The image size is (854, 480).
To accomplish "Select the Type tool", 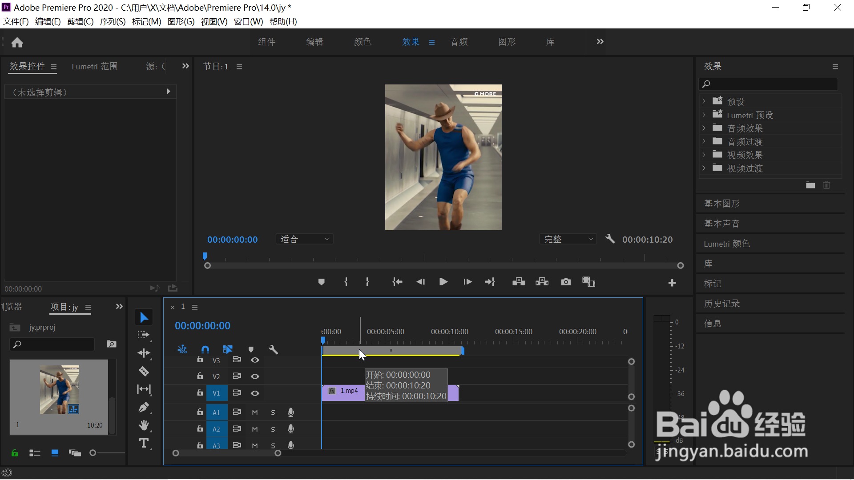I will point(144,443).
